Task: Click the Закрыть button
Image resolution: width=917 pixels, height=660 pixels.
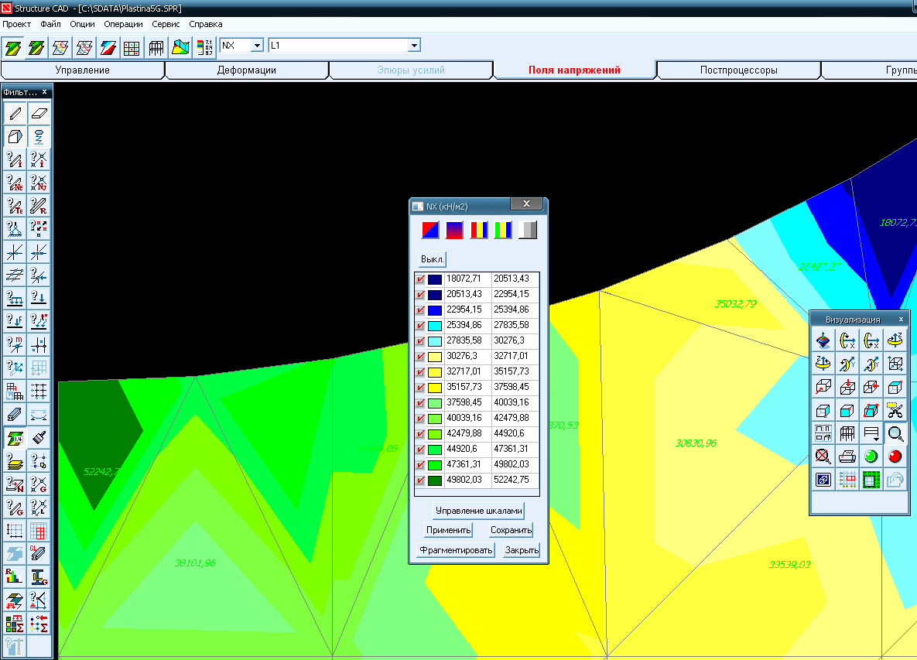Action: pos(522,550)
